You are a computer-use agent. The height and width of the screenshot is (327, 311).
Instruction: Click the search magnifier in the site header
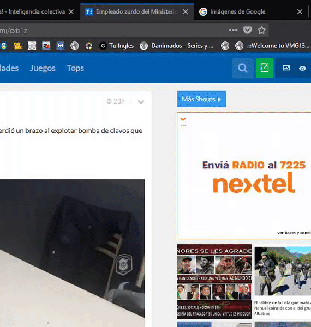tap(243, 68)
